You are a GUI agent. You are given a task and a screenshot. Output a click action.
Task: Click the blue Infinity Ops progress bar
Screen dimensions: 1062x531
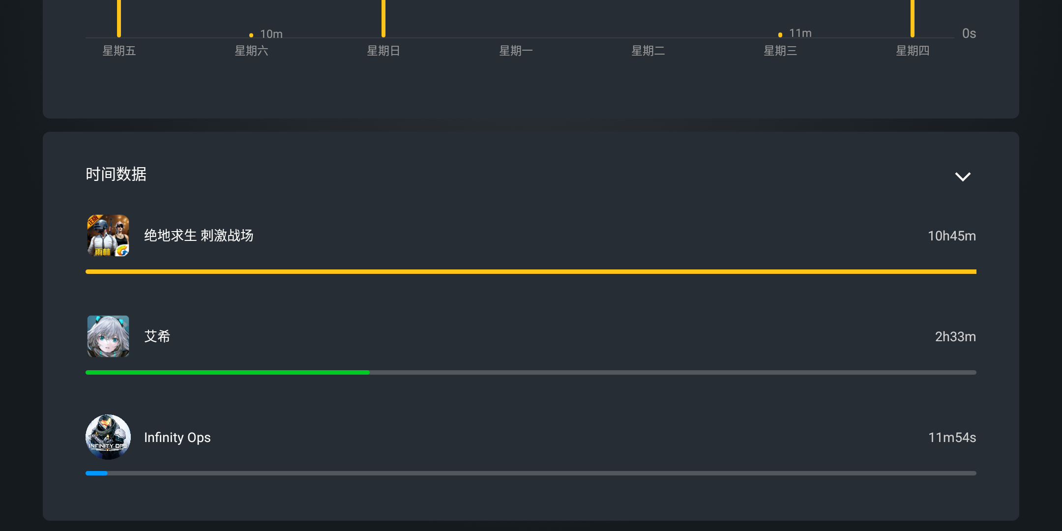96,473
